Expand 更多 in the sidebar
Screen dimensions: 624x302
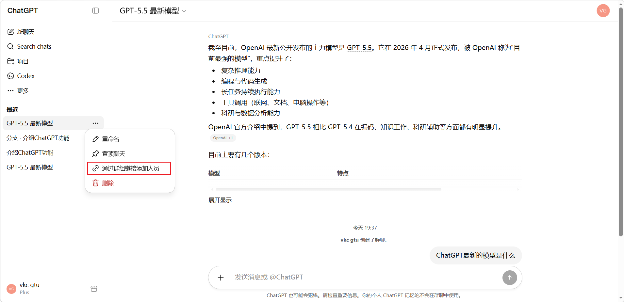(18, 90)
